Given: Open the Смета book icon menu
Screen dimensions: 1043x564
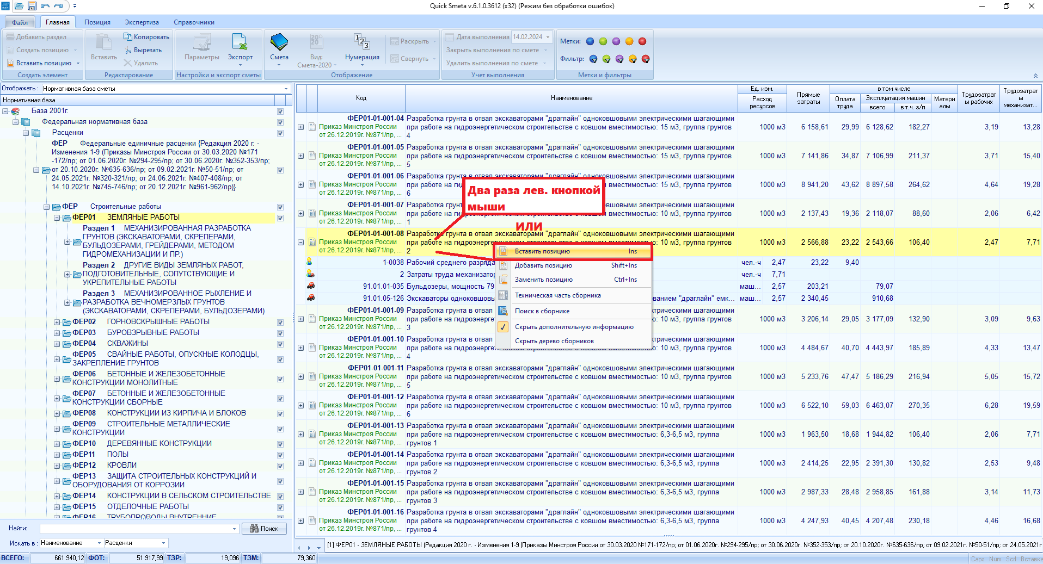Looking at the screenshot, I should (279, 43).
